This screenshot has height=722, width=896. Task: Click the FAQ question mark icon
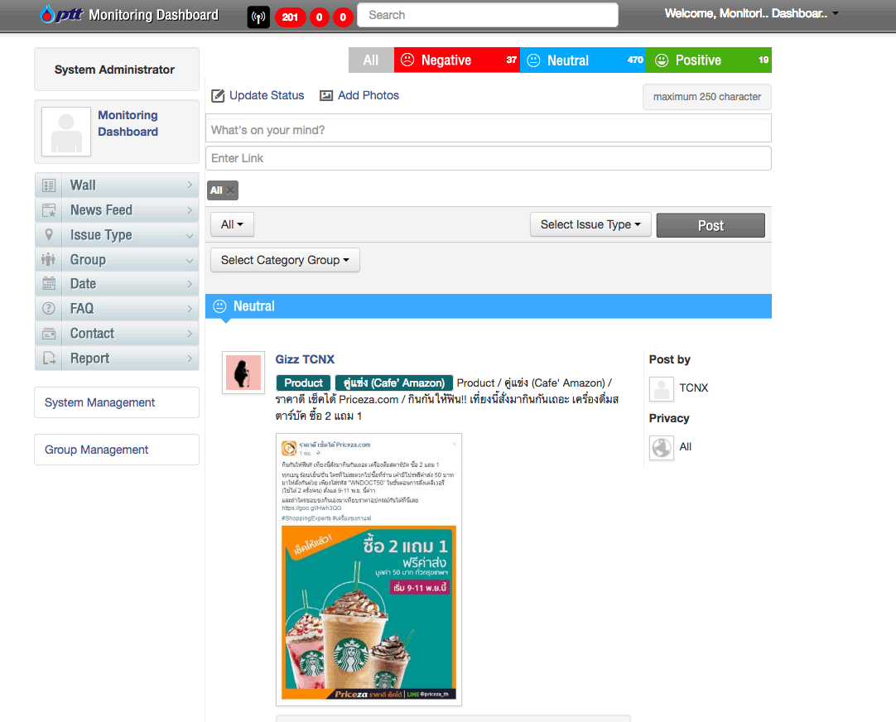(49, 309)
